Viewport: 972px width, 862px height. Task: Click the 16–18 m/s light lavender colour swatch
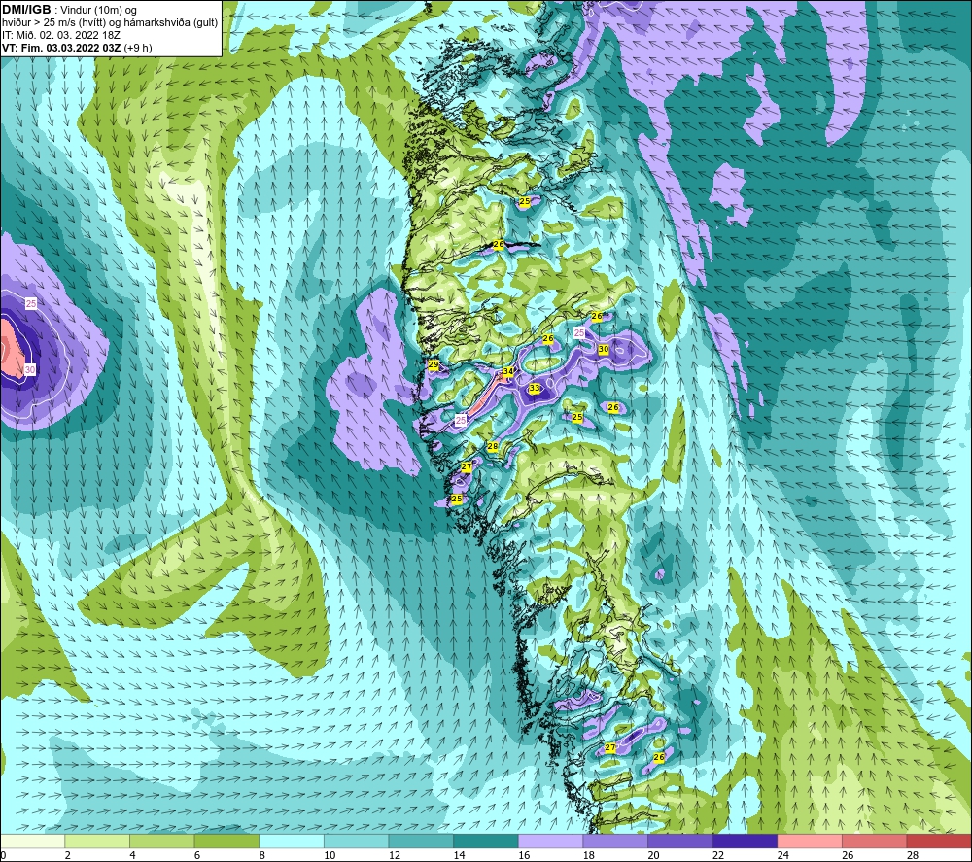[x=550, y=841]
